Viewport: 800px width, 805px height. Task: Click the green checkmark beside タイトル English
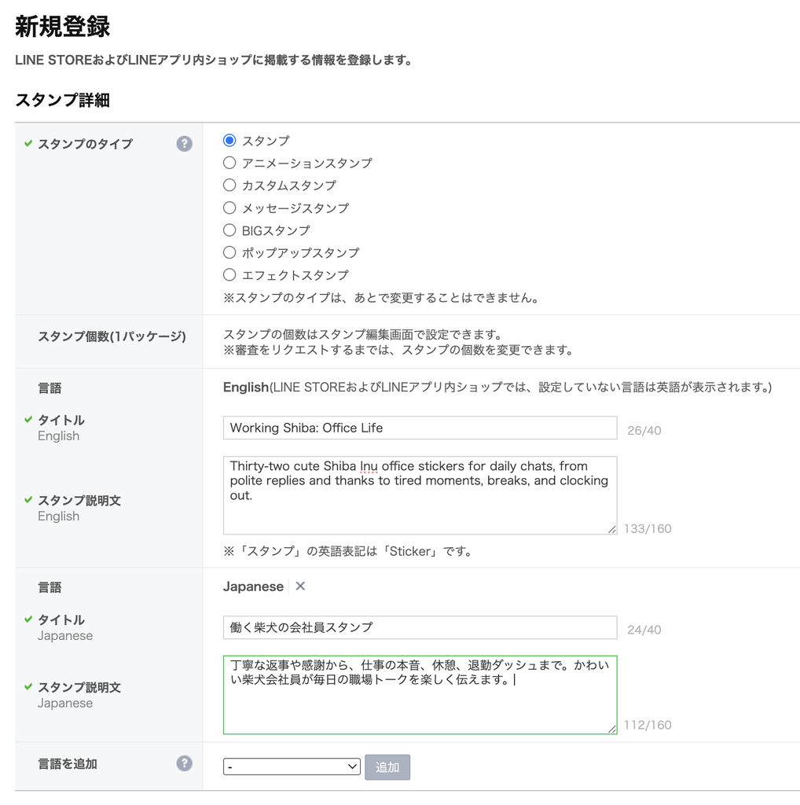click(28, 420)
